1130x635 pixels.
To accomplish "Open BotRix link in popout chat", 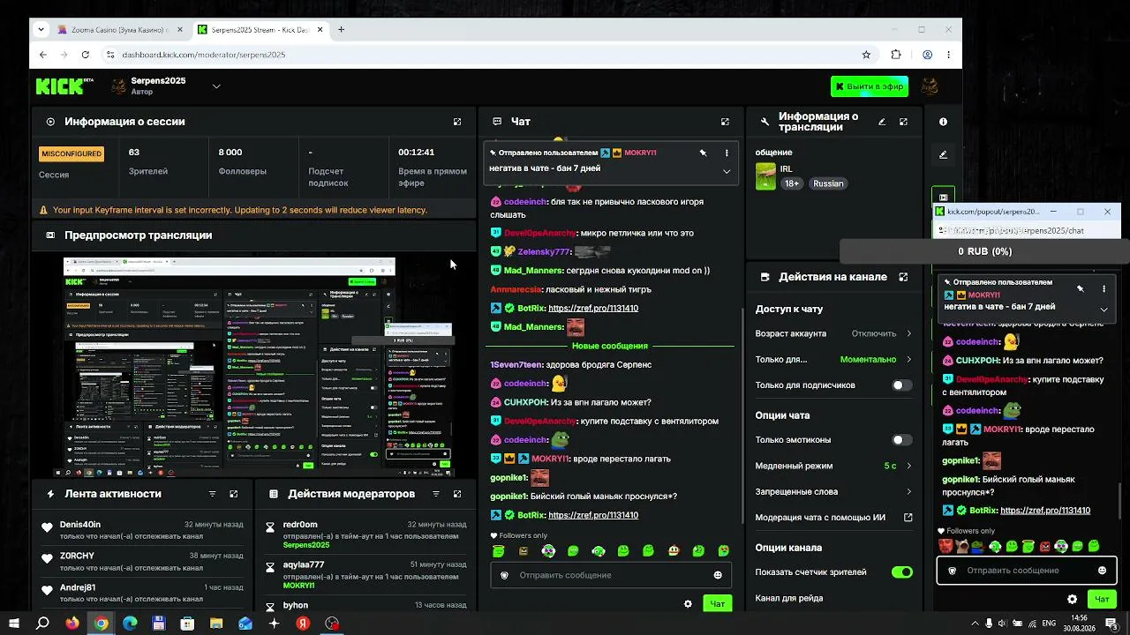I will pos(1045,511).
